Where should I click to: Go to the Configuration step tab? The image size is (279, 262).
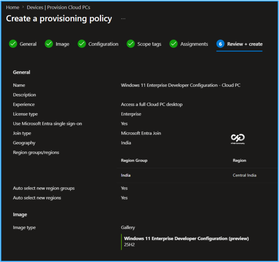click(103, 44)
